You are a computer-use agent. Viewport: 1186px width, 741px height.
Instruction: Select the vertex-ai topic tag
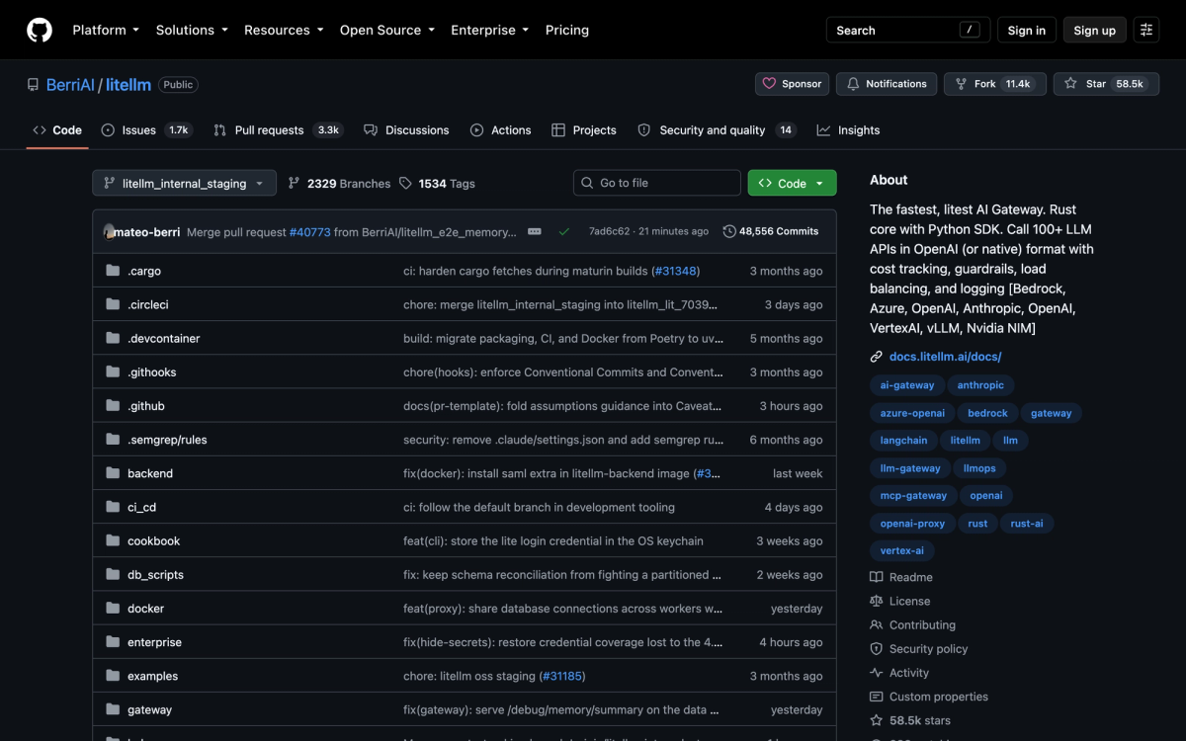902,551
